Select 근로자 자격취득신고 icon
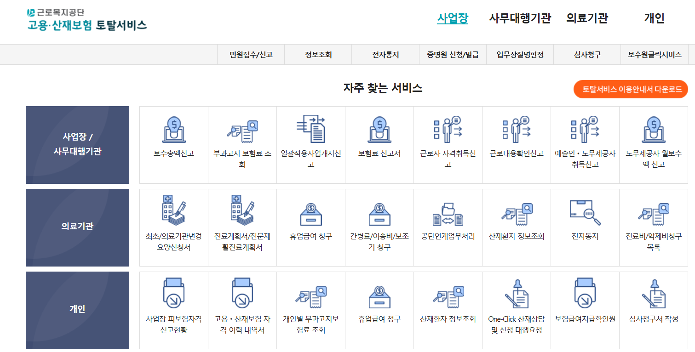This screenshot has width=695, height=352. 448,138
